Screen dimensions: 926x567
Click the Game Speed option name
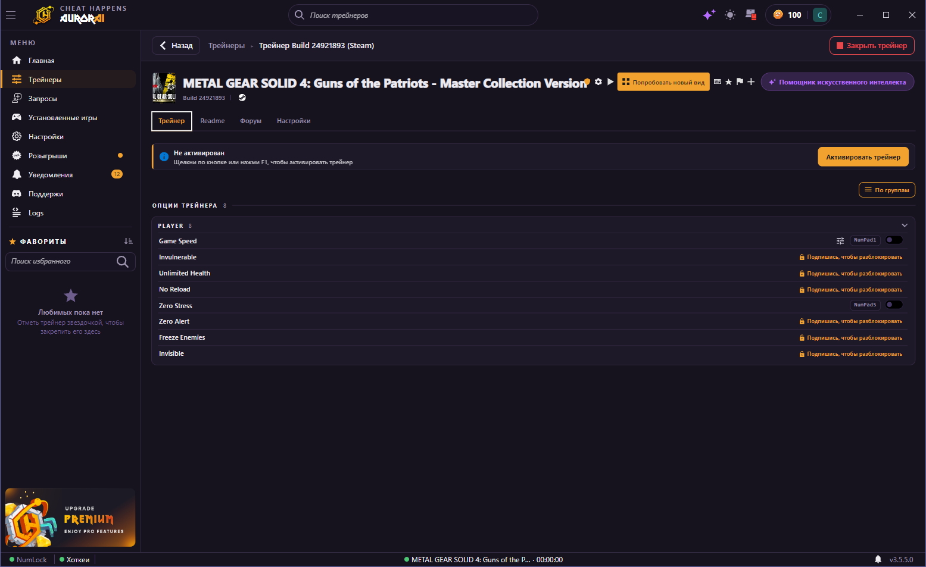[177, 241]
